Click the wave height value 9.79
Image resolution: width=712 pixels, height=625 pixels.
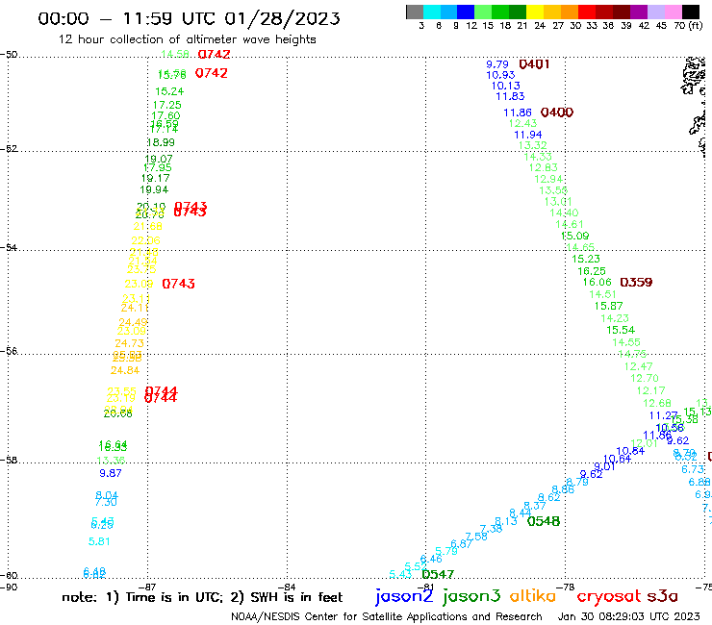pos(497,64)
